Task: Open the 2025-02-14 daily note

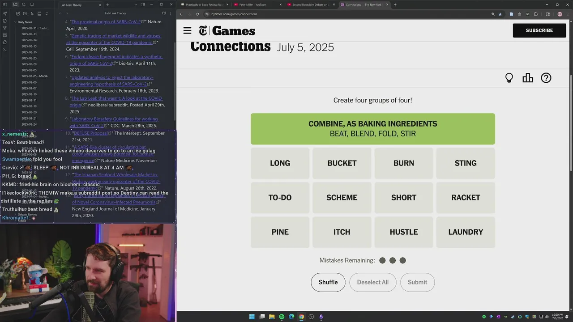Action: pos(29,40)
